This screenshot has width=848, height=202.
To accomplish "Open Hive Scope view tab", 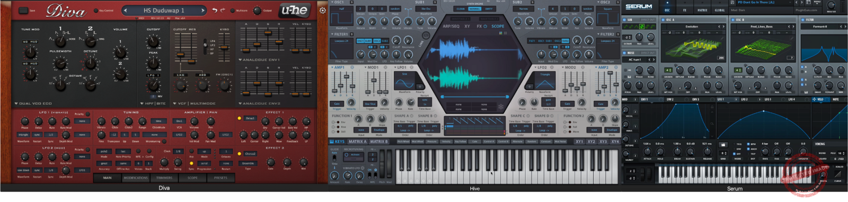I will click(x=498, y=26).
